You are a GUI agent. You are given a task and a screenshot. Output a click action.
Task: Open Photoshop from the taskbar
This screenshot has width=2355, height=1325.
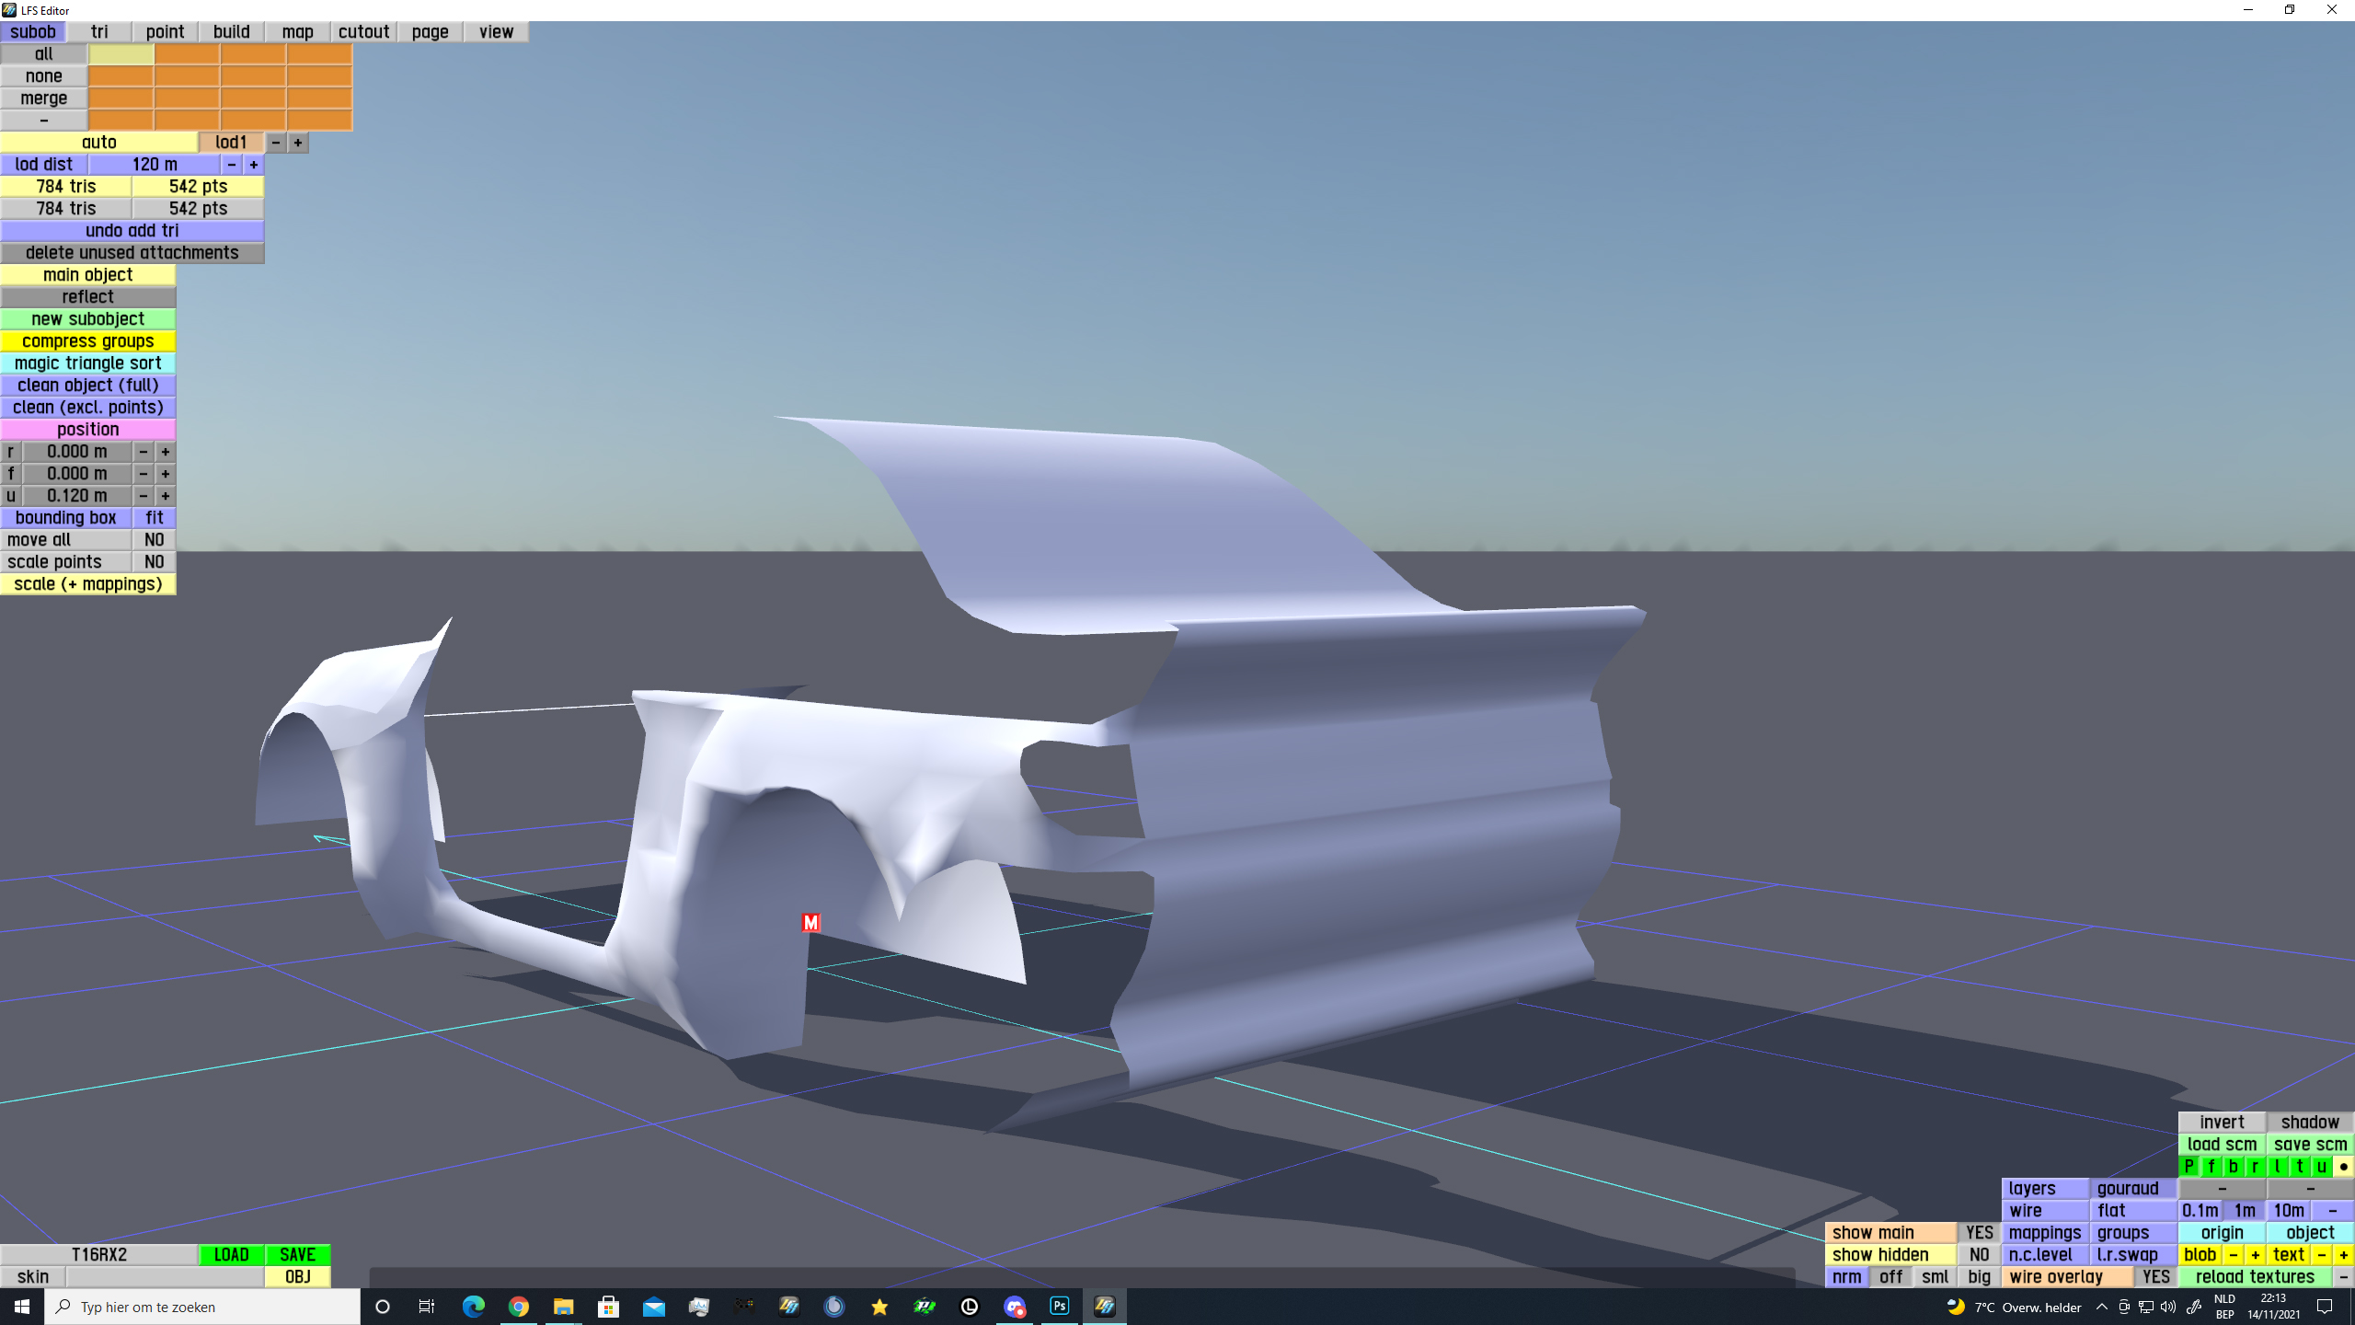[x=1059, y=1306]
